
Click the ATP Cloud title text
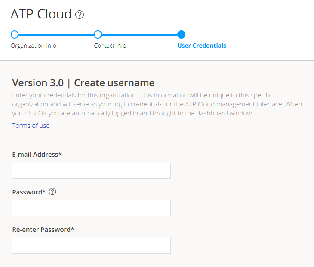click(41, 14)
